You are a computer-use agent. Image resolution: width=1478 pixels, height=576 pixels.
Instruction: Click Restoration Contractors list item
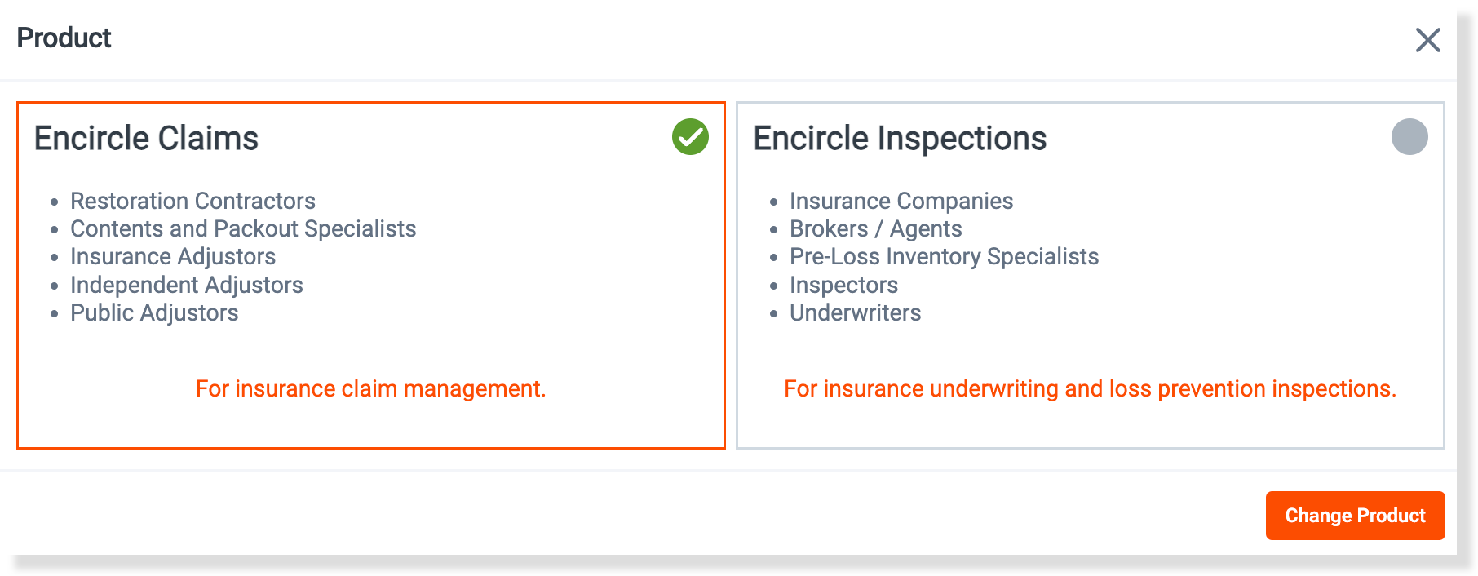point(192,201)
